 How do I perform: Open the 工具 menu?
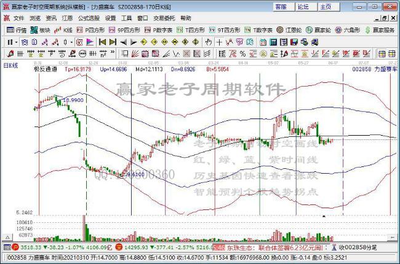click(x=127, y=18)
